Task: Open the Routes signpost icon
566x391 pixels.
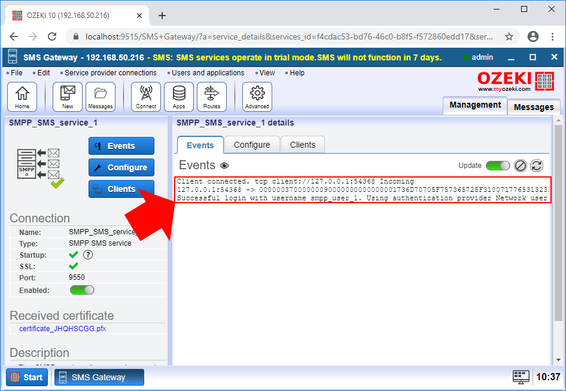Action: 212,97
